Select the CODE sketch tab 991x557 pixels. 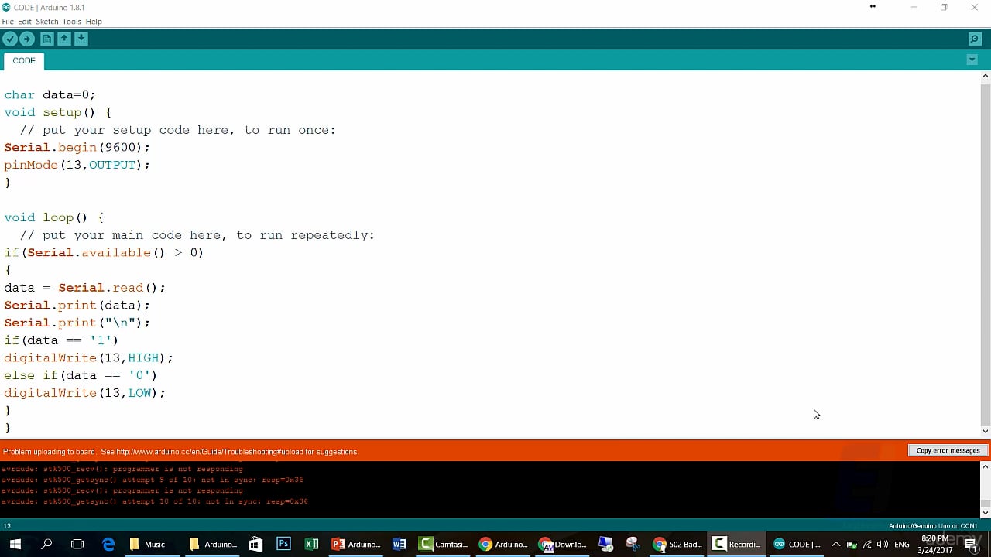click(x=24, y=60)
